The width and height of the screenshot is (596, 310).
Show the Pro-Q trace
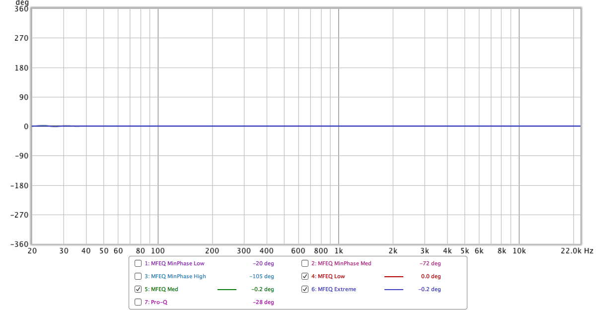(x=138, y=302)
